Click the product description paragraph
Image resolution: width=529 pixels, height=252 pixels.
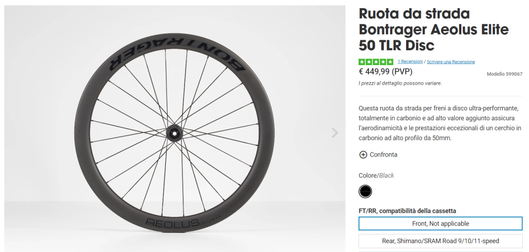[440, 123]
